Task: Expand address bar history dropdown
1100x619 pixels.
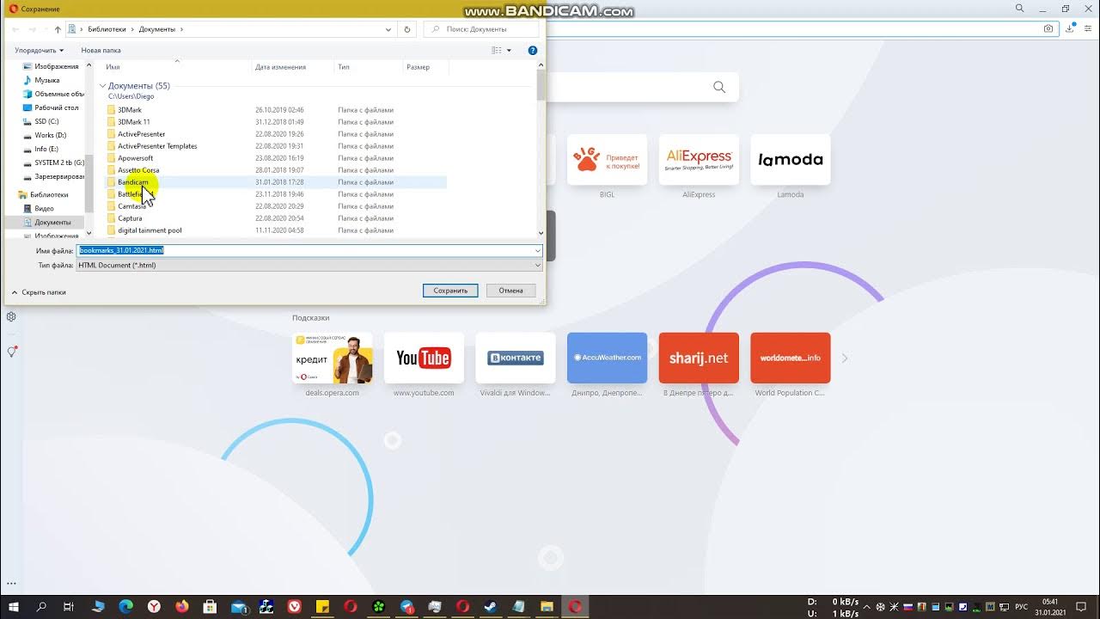Action: click(388, 29)
